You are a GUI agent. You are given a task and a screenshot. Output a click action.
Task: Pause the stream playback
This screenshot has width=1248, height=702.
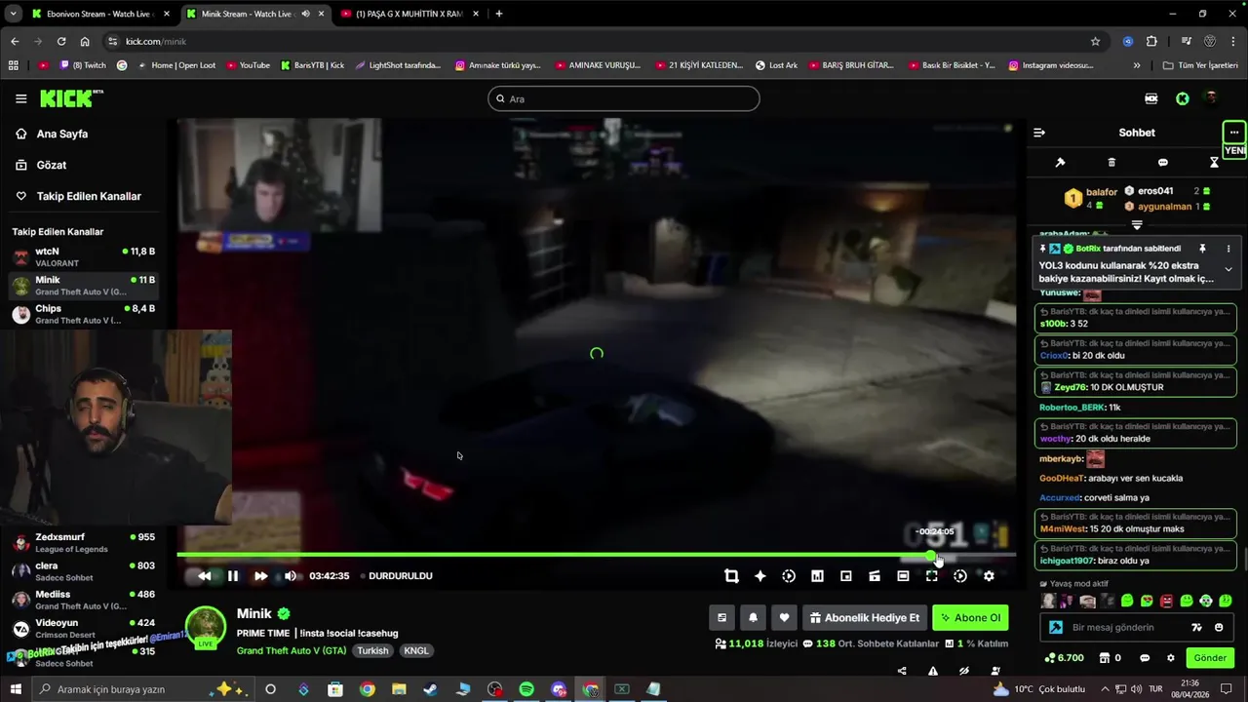(233, 576)
